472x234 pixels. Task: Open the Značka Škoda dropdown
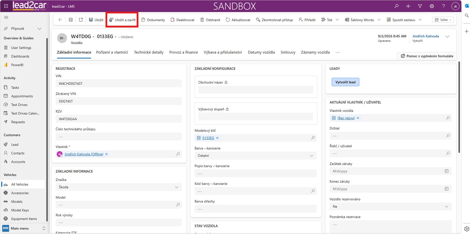click(119, 187)
